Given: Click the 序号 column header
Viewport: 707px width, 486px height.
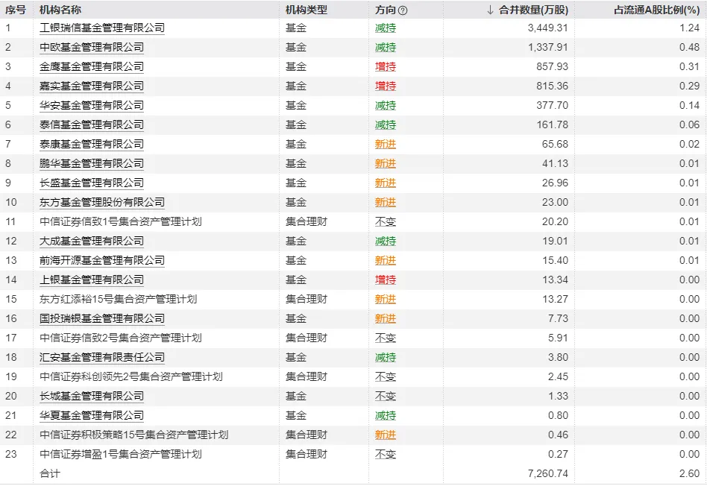Looking at the screenshot, I should [16, 10].
